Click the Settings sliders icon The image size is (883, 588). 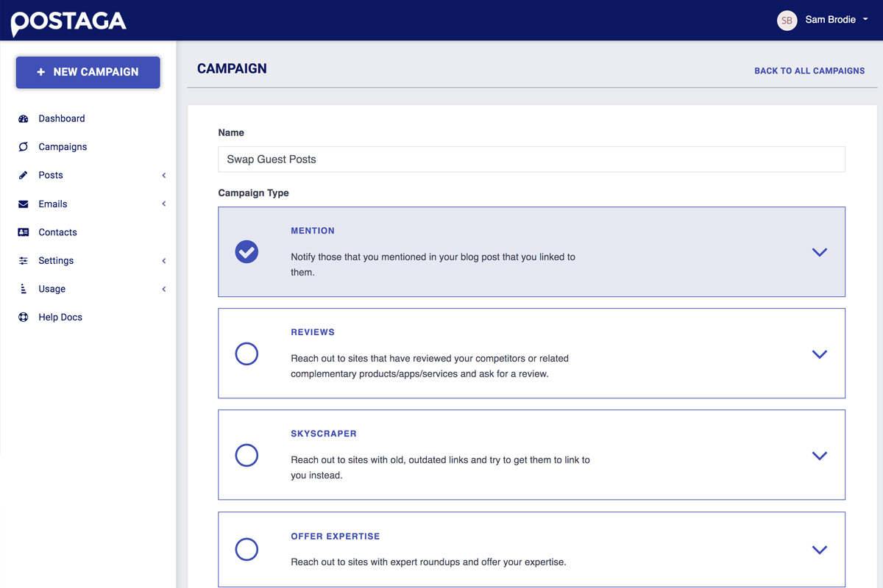click(24, 261)
